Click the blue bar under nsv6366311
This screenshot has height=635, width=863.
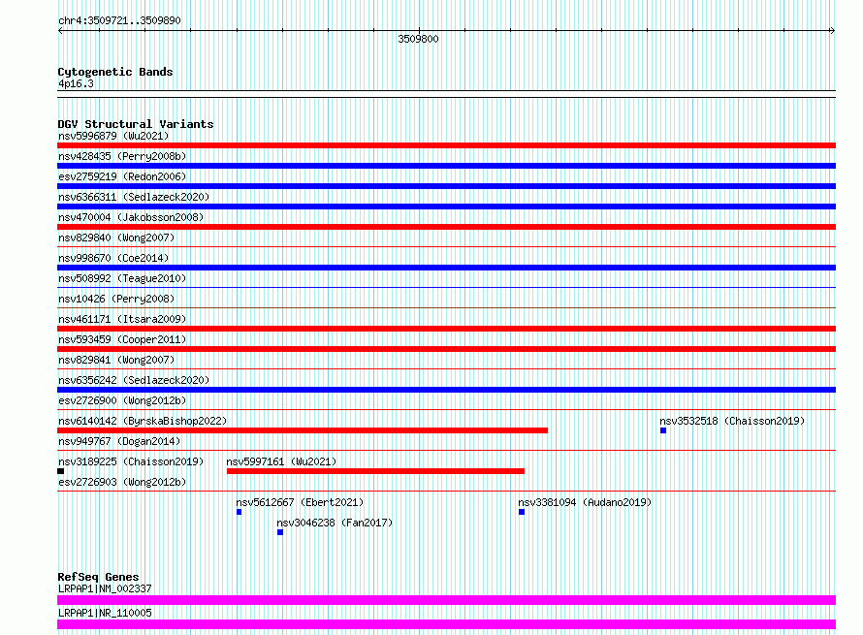tap(446, 206)
